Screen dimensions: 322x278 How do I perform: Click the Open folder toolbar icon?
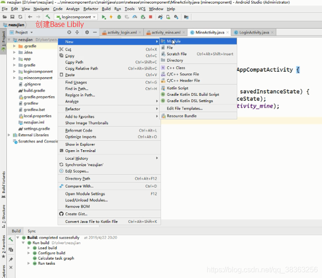coord(5,17)
